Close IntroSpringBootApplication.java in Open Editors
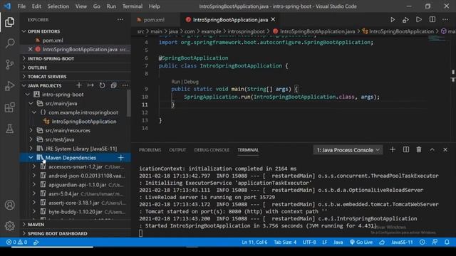 (30, 49)
